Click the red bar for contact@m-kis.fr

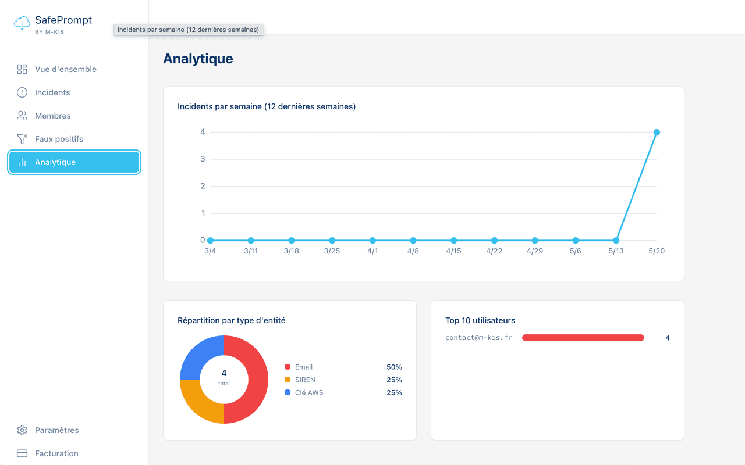point(583,338)
